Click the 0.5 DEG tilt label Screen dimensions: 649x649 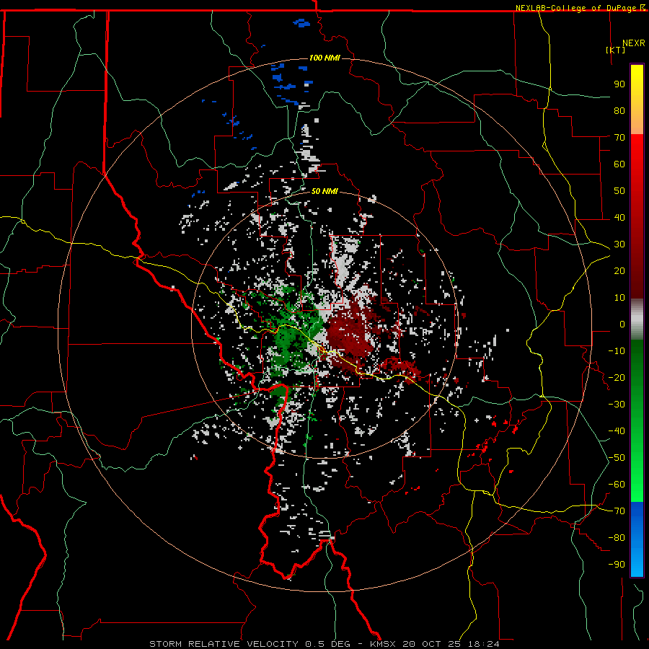pos(328,644)
